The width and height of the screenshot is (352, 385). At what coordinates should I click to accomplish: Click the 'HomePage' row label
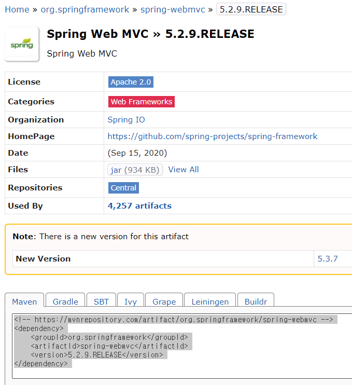31,136
